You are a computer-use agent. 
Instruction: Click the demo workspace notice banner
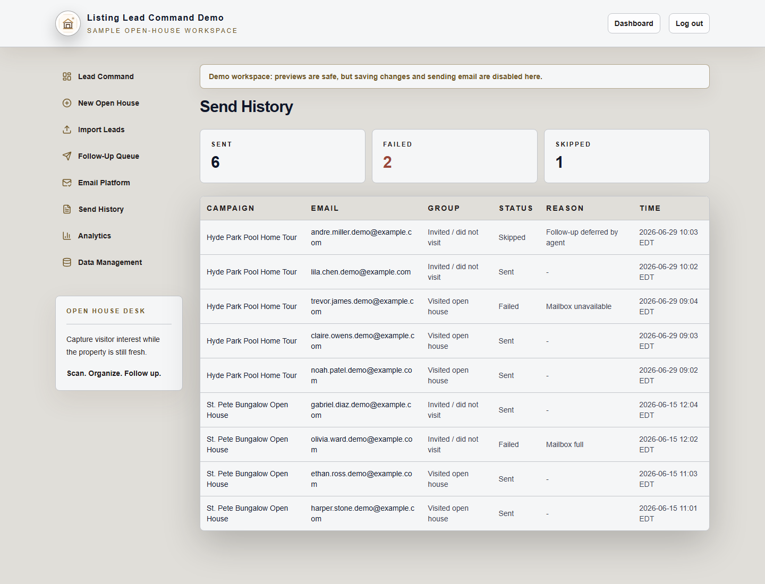pyautogui.click(x=455, y=76)
